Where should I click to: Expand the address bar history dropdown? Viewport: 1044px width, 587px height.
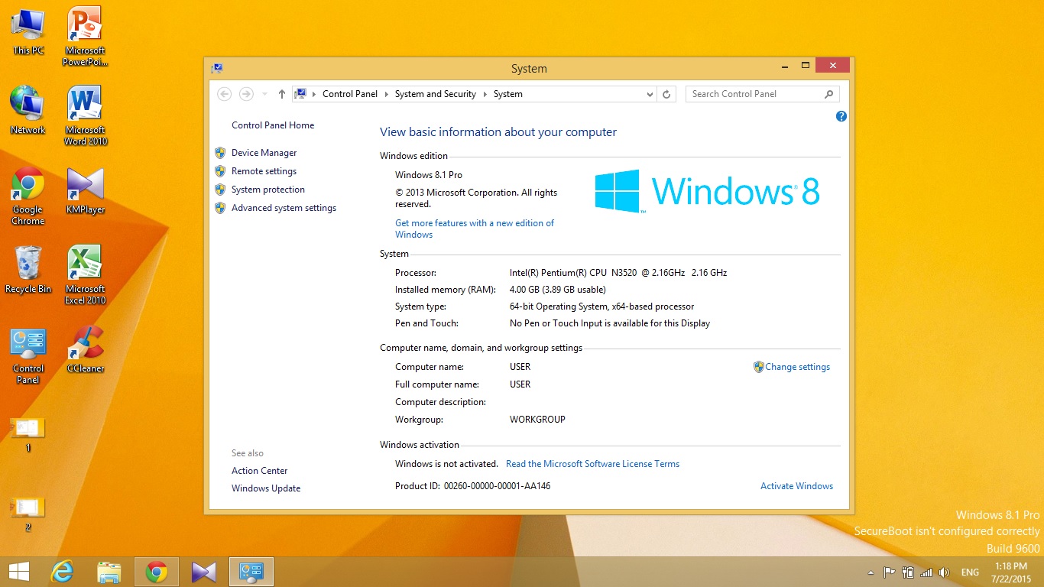(x=650, y=94)
